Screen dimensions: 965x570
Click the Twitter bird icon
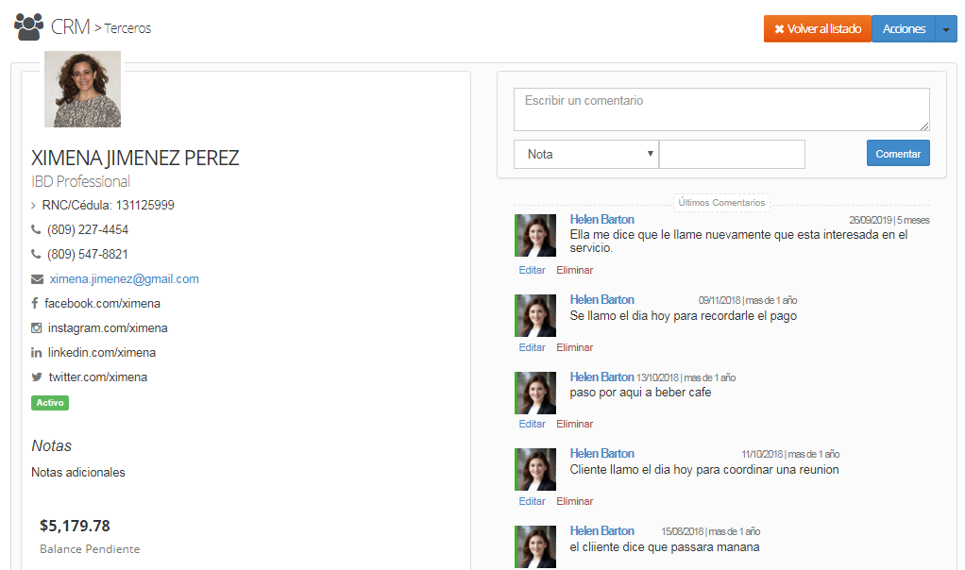(x=36, y=377)
